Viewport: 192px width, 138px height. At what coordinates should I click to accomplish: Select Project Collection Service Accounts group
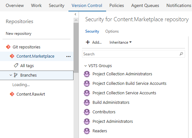tap(124, 93)
